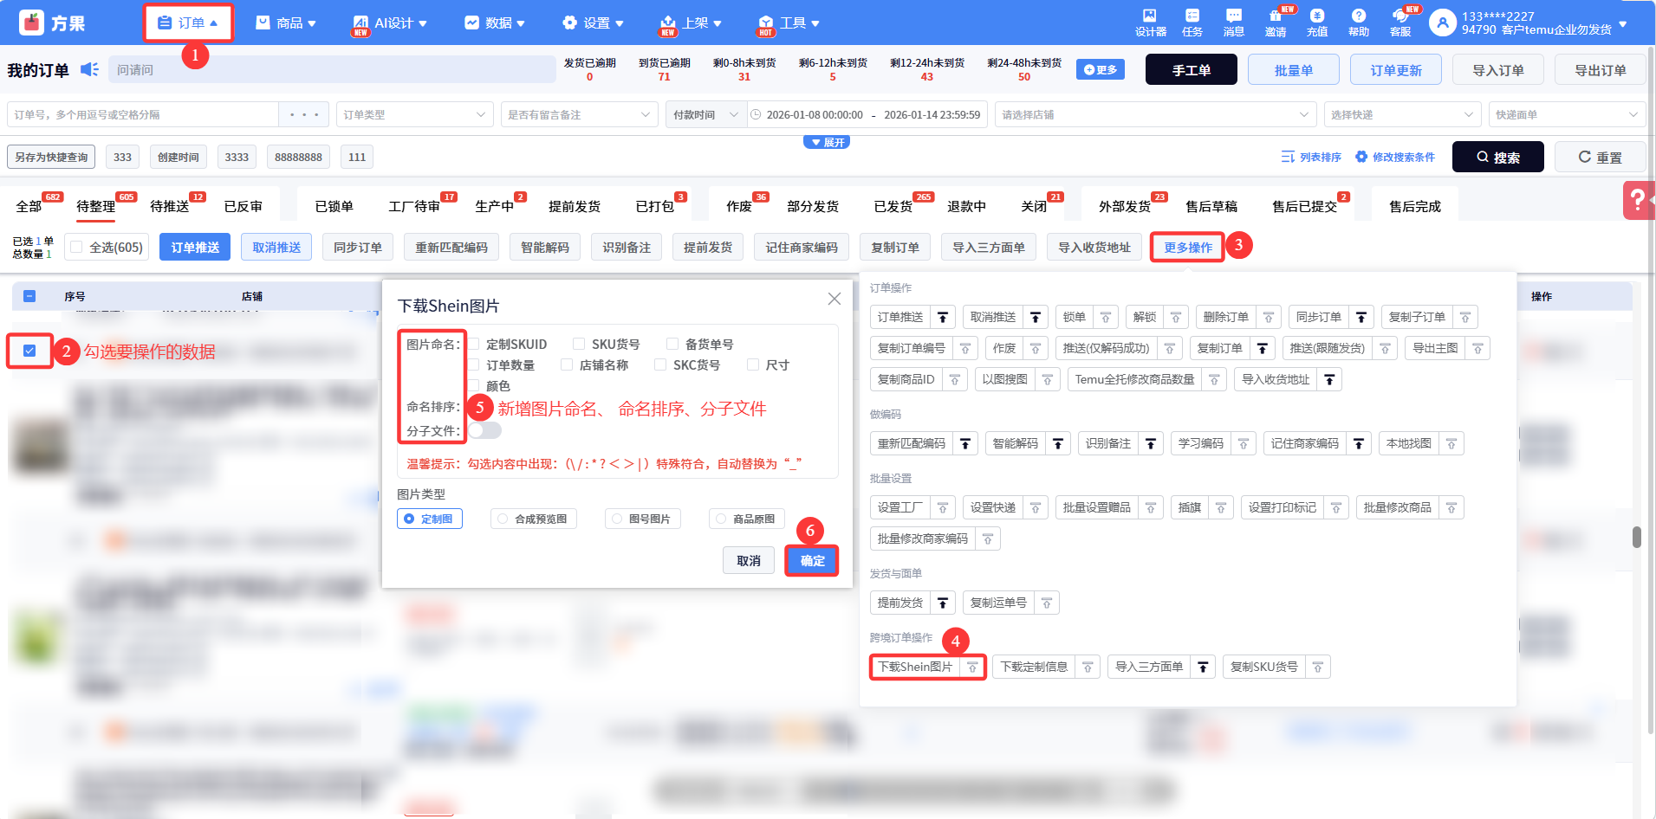Pin the 复制运单号 action to the toolbar
The image size is (1656, 819).
coord(1047,603)
